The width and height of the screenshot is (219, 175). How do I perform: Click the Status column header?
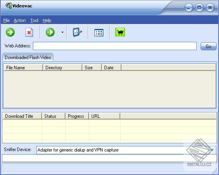pos(54,116)
